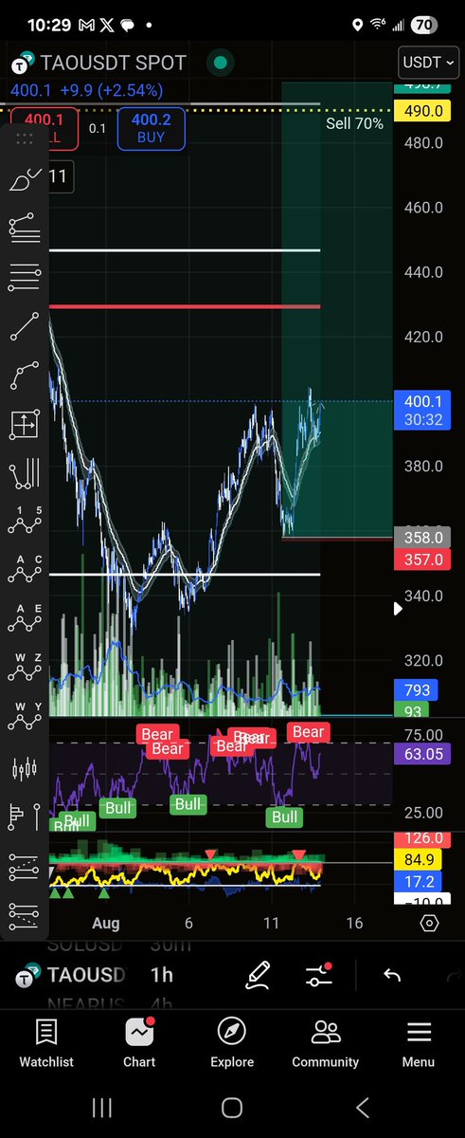
Task: Select the Brush drawing tool
Action: pyautogui.click(x=25, y=179)
